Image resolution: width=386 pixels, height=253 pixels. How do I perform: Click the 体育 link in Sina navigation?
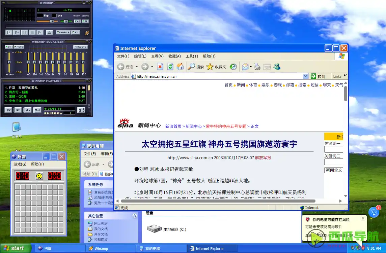click(253, 85)
